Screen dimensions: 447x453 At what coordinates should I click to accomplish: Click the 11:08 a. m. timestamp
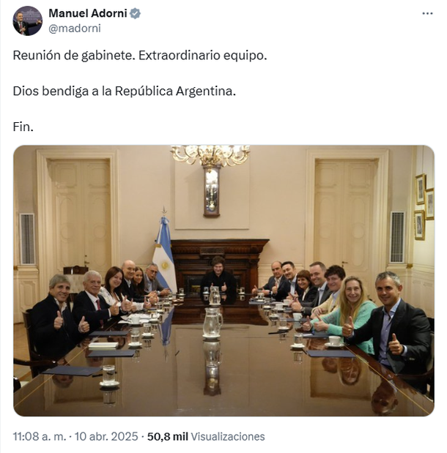pos(40,436)
